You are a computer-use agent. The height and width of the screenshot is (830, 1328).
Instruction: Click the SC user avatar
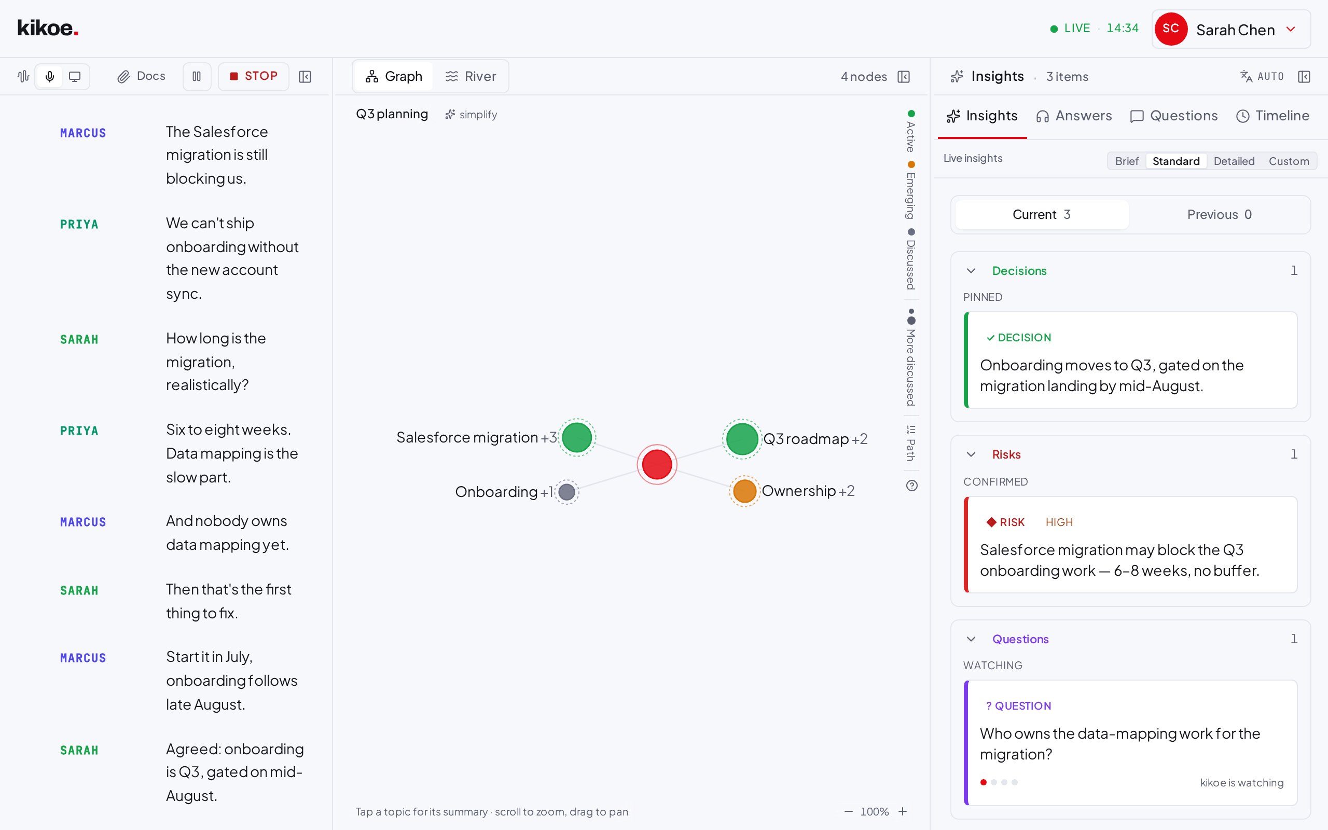tap(1170, 29)
